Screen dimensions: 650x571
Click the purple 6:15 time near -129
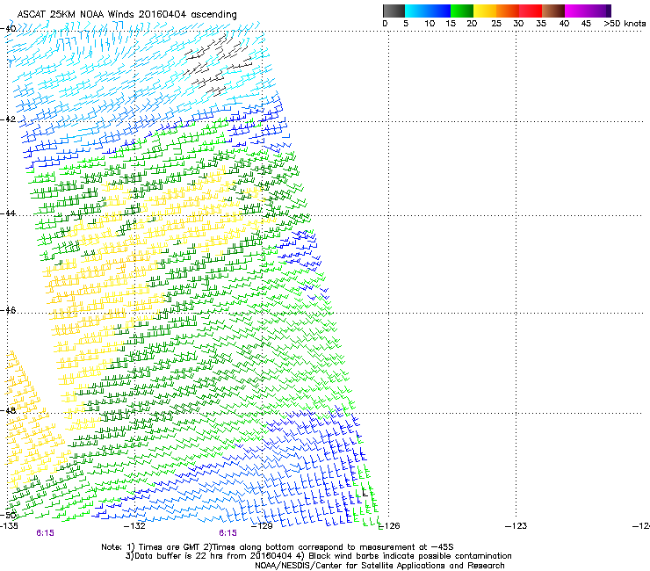pyautogui.click(x=228, y=533)
